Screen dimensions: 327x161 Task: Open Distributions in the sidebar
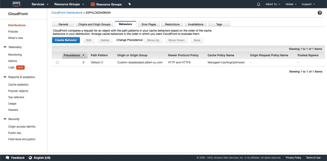[17, 25]
